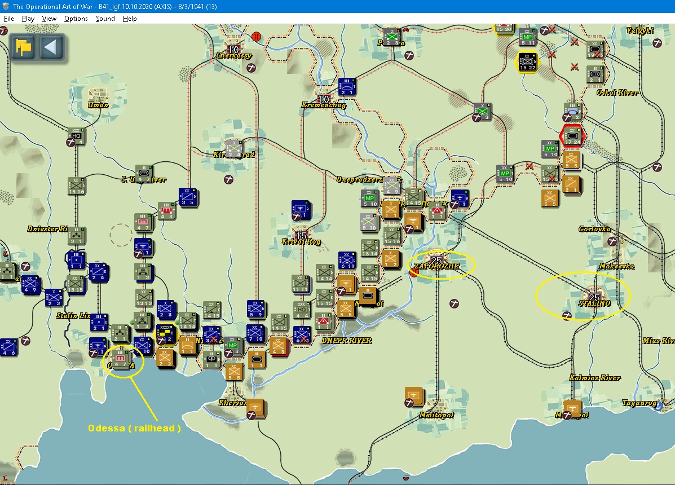
Task: Click the Oskol River label
Action: (617, 92)
